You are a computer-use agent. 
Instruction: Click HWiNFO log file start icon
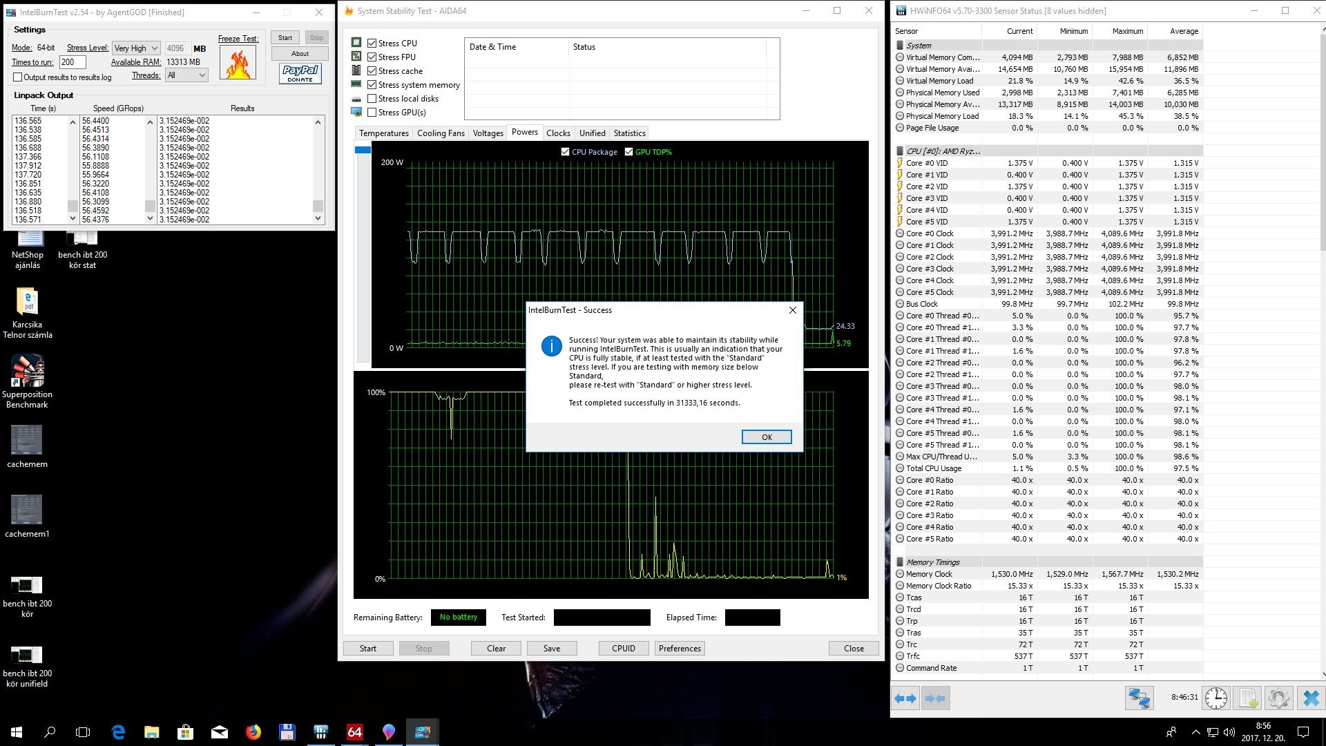(x=1248, y=698)
